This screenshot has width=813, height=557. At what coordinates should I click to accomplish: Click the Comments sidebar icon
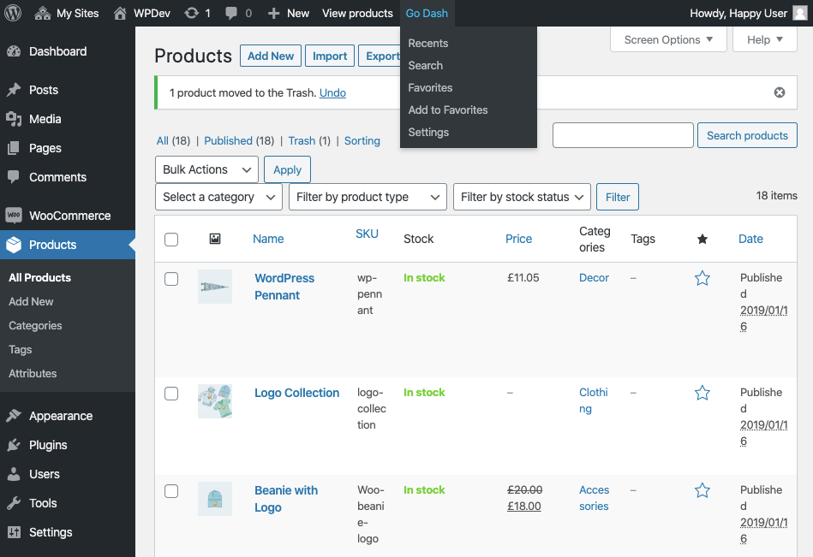pyautogui.click(x=14, y=177)
